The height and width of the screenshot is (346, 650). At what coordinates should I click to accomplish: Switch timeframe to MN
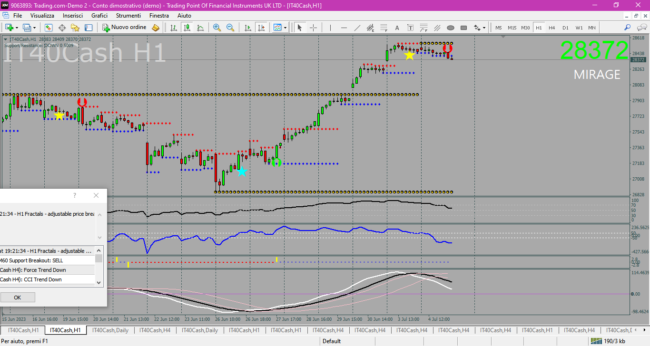[592, 28]
